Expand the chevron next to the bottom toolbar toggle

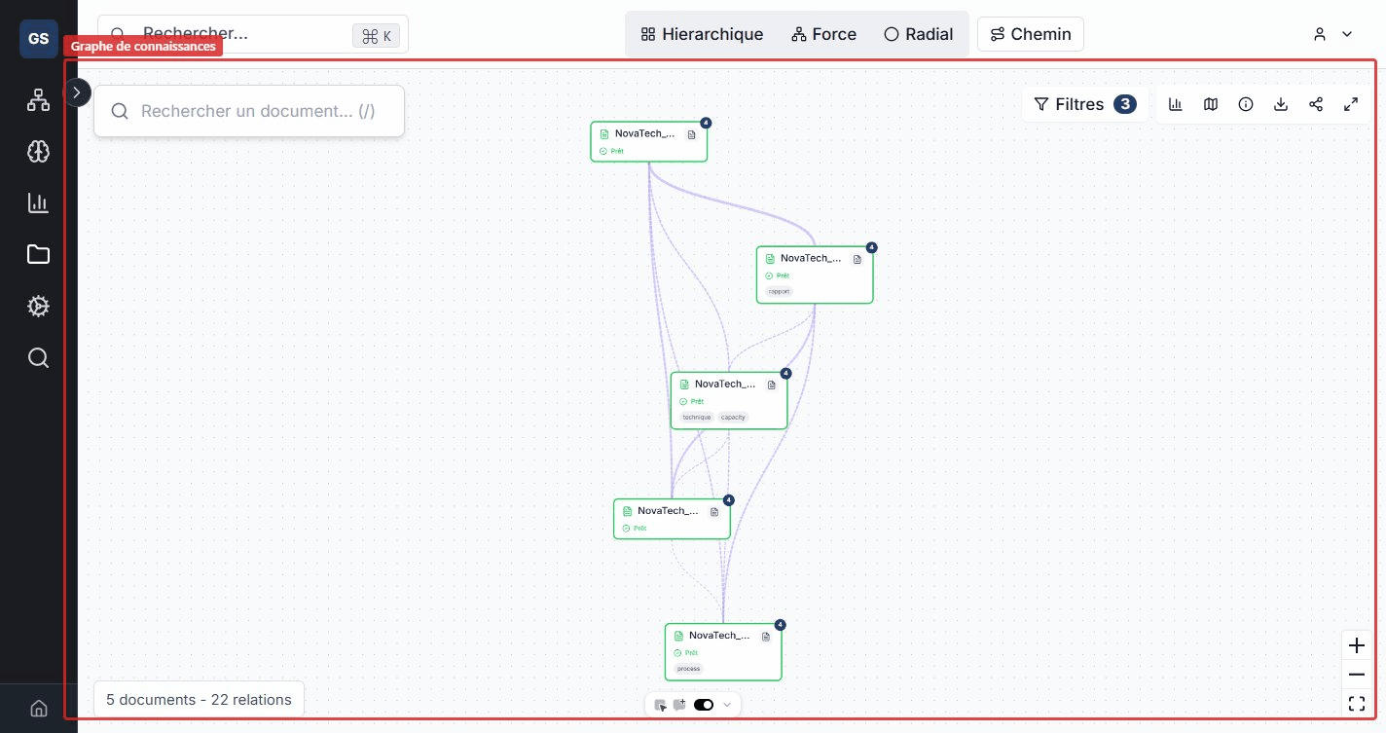[x=726, y=705]
